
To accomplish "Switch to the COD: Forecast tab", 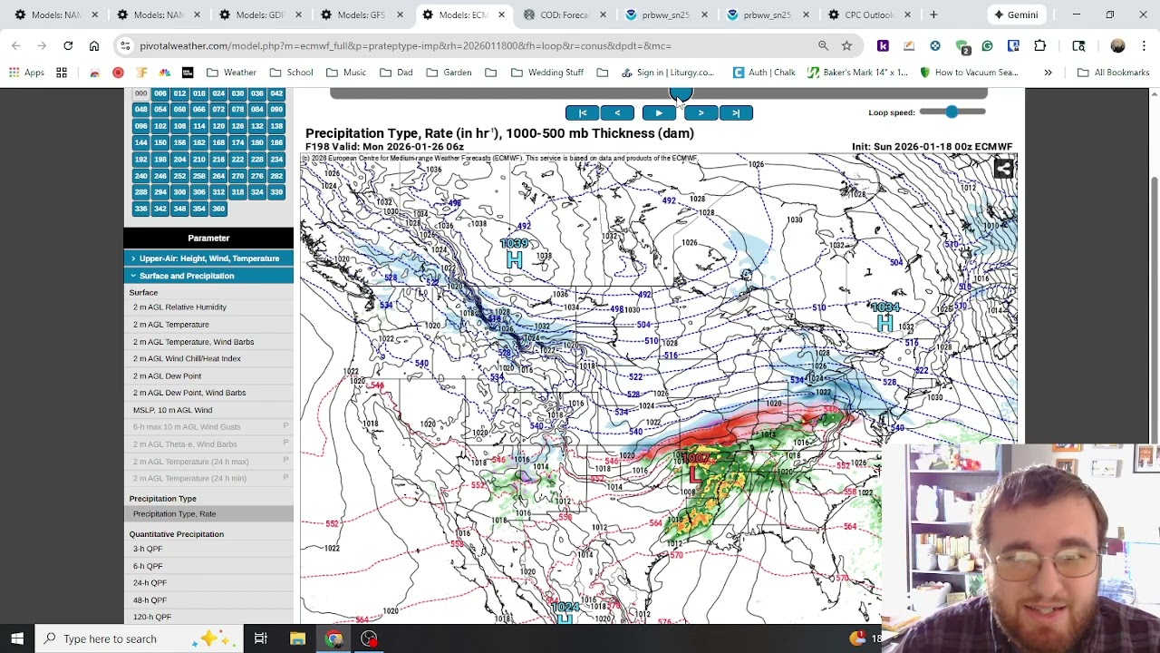I will (564, 15).
